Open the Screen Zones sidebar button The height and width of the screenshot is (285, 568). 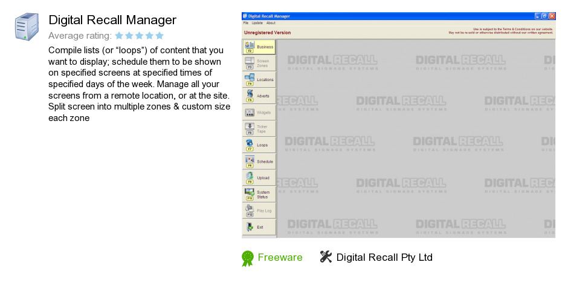pos(259,63)
